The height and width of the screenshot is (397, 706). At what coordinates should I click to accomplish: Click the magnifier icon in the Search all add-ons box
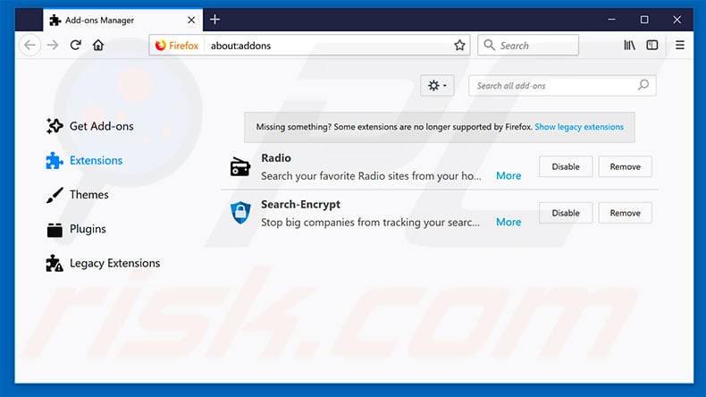(x=643, y=85)
